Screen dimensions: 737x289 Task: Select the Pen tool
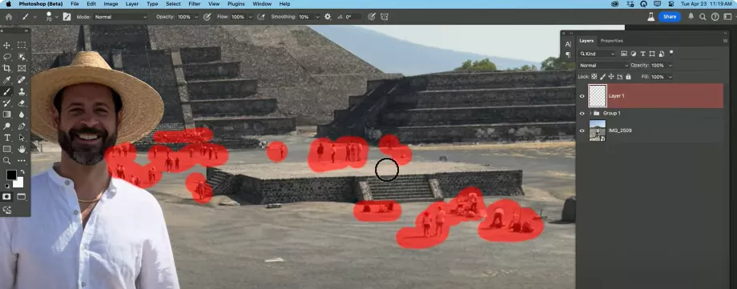click(x=22, y=126)
